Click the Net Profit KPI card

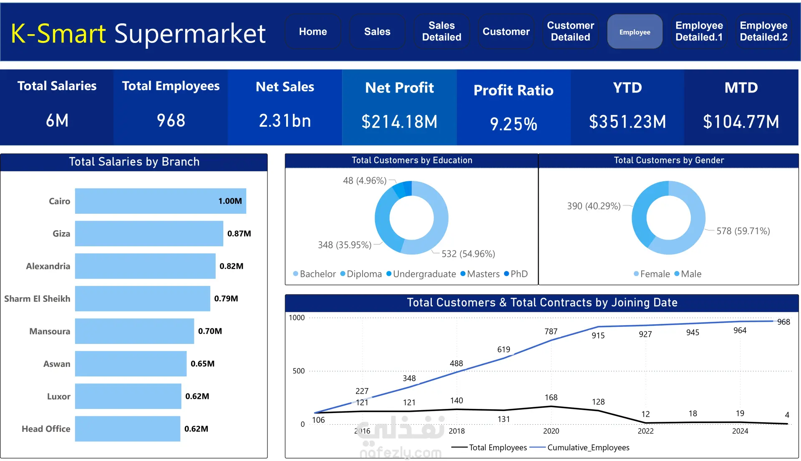[x=399, y=107]
